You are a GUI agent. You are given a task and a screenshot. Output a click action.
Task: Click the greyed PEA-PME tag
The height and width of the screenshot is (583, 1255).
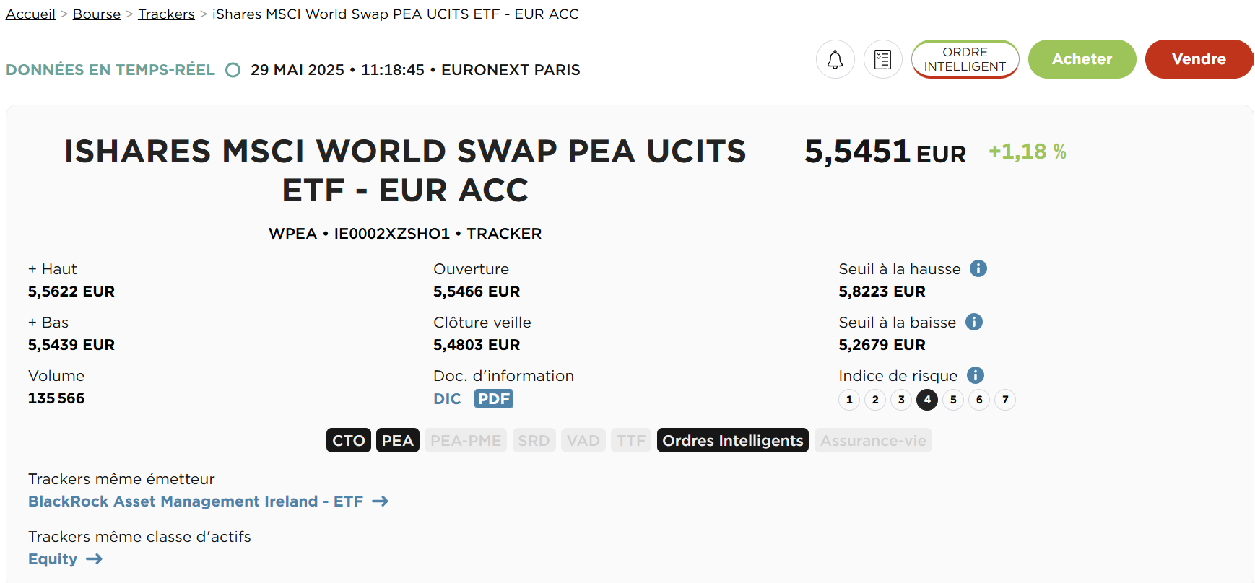[x=466, y=440]
